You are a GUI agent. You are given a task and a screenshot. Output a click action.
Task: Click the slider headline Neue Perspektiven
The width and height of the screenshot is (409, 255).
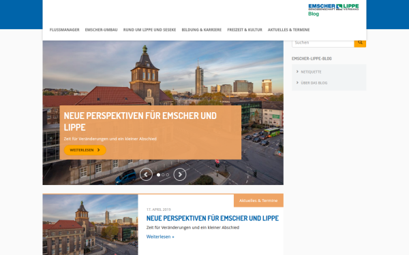[140, 121]
